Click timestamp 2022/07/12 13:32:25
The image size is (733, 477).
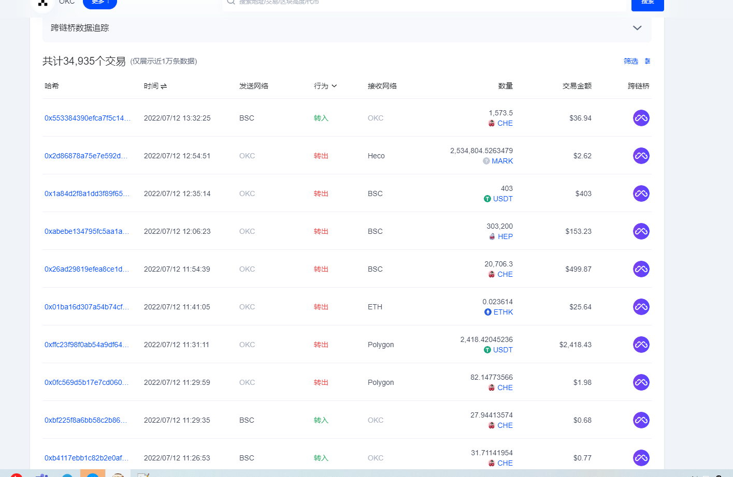177,118
